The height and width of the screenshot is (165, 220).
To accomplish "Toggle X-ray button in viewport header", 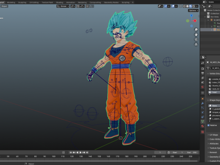I will [181, 6].
